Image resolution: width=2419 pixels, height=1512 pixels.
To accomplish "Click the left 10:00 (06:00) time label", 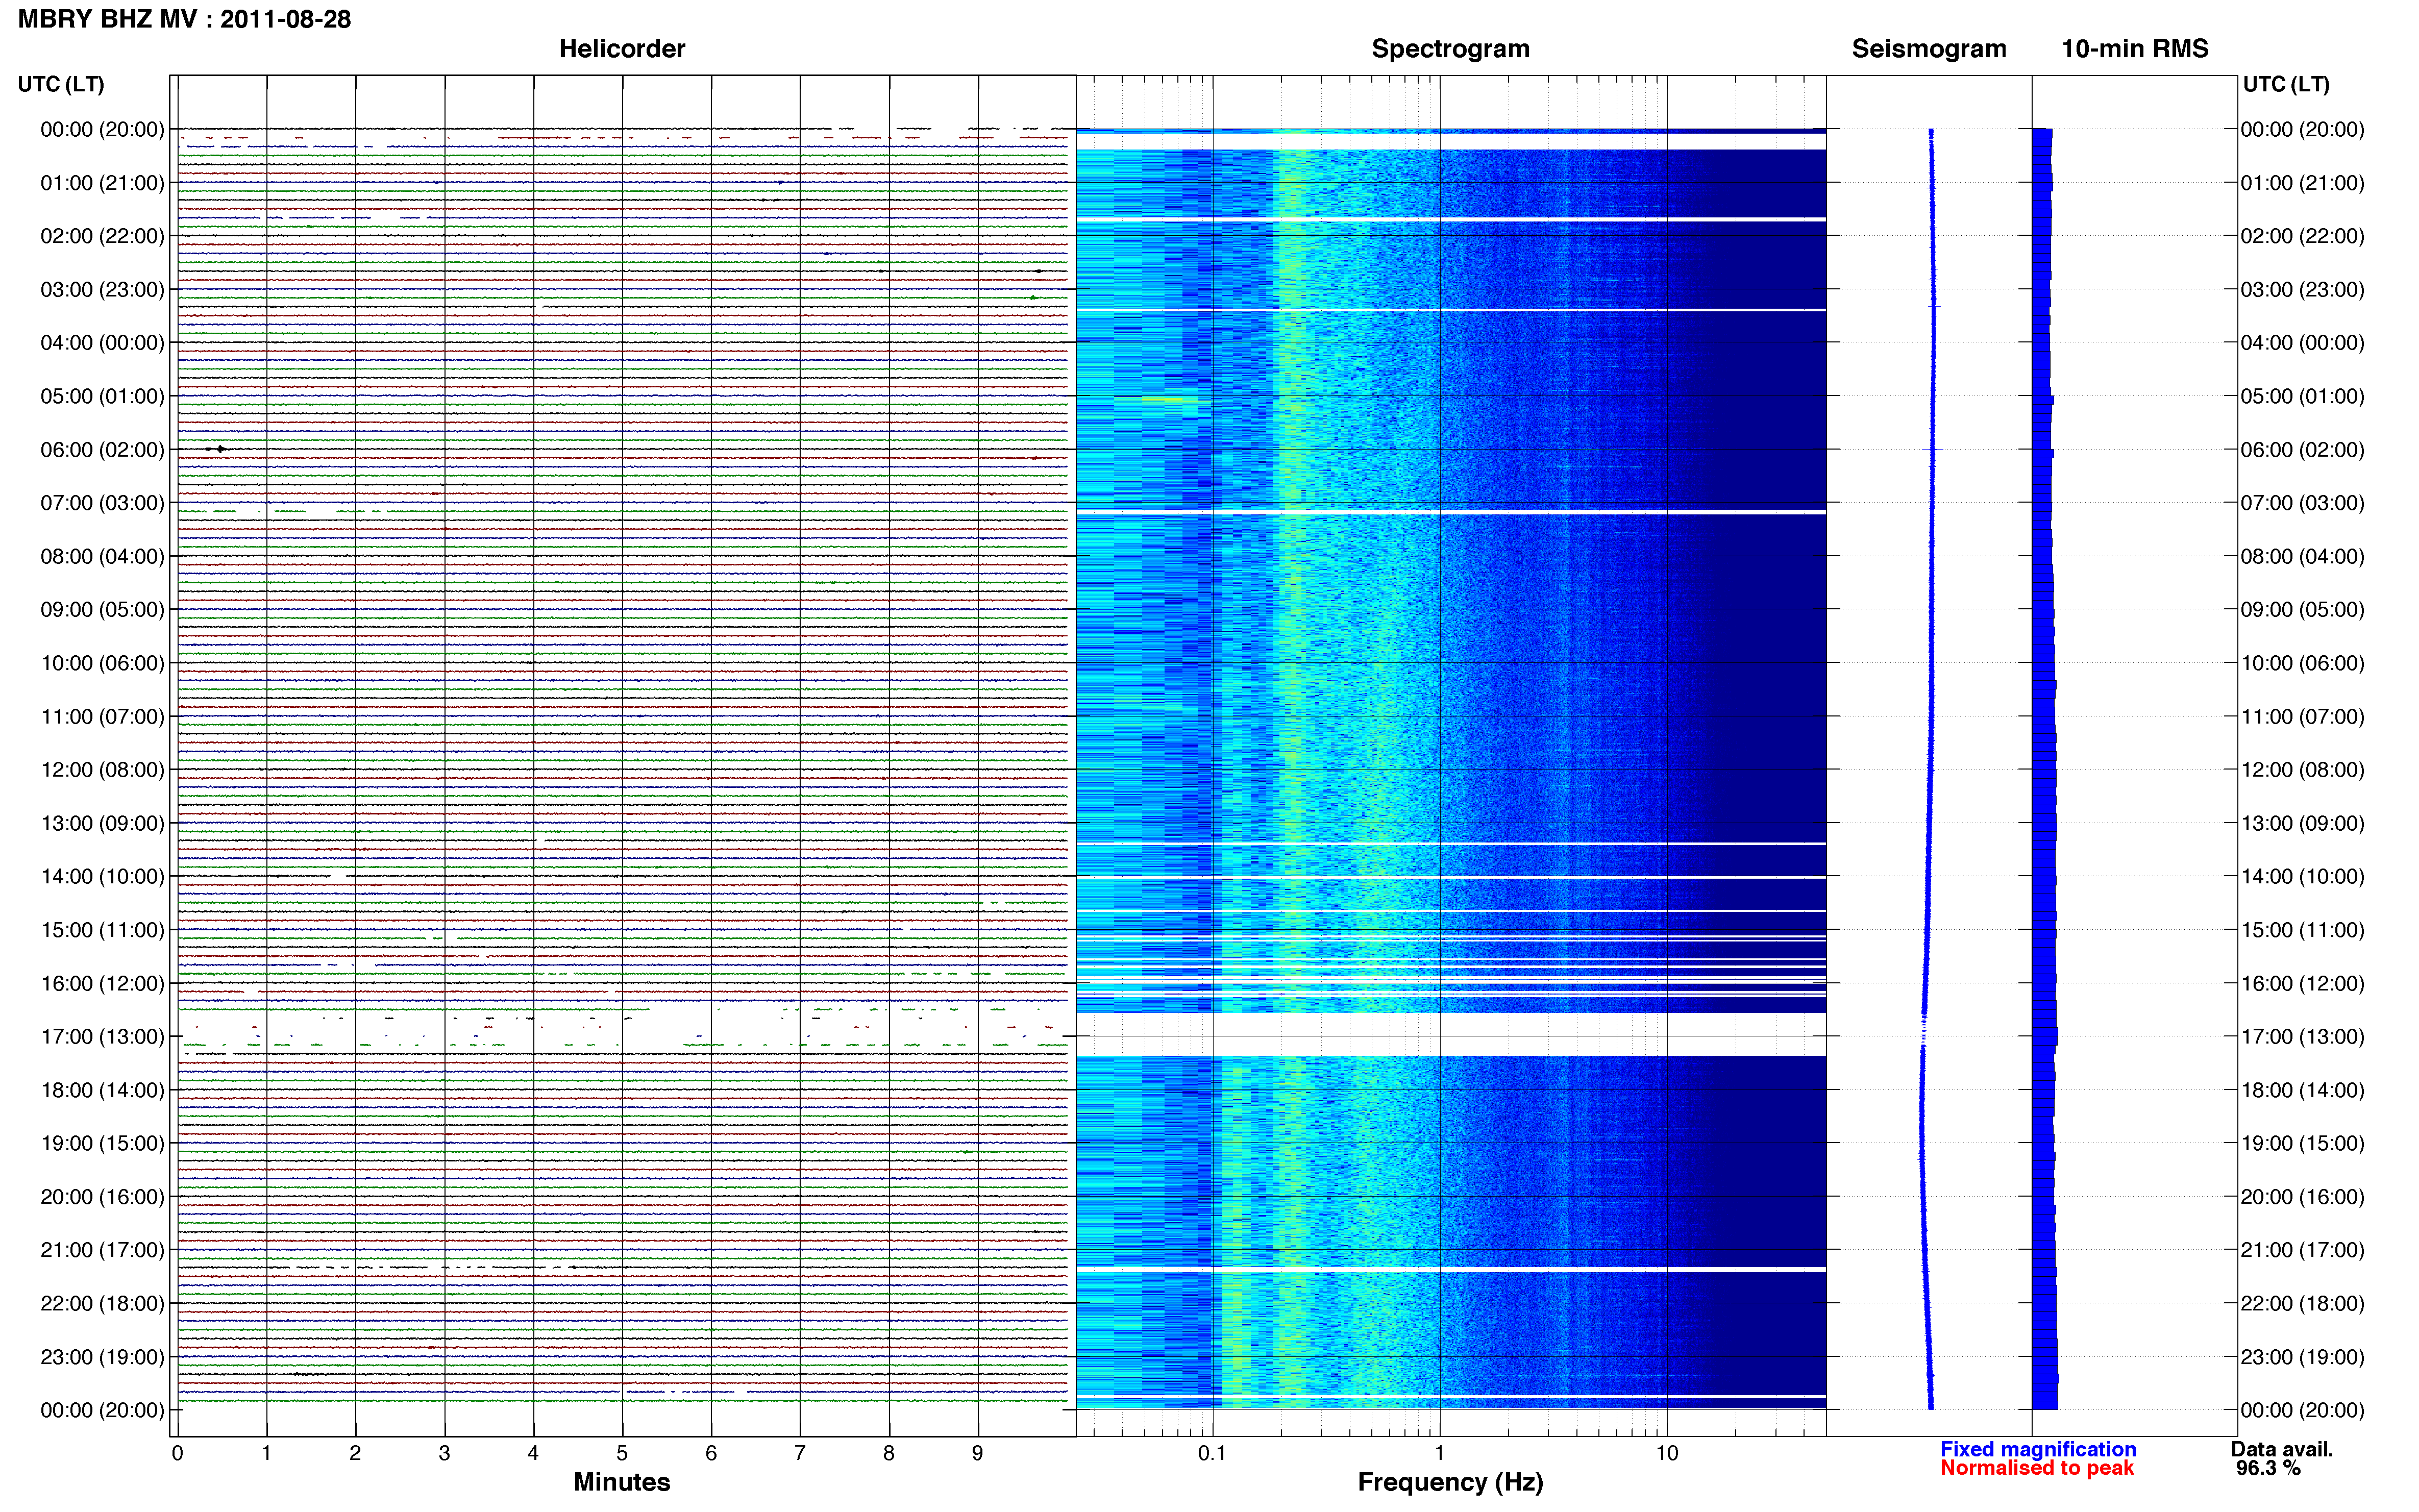I will tap(102, 663).
